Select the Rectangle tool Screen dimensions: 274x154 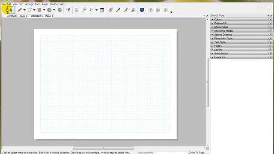(39, 10)
